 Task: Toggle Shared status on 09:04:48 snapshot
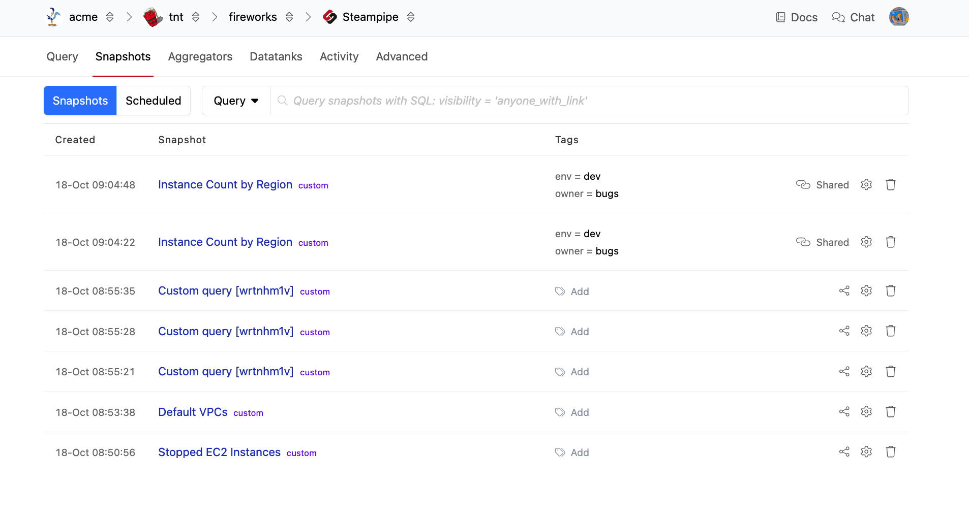tap(822, 185)
